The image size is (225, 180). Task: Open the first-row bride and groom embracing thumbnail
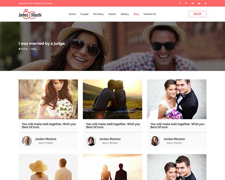click(x=177, y=99)
